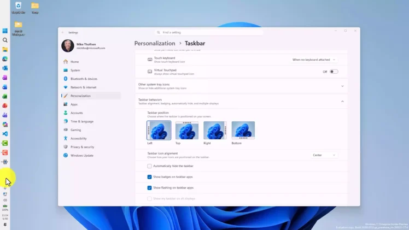Select the Bottom taskbar position
The width and height of the screenshot is (409, 230).
coord(243,130)
